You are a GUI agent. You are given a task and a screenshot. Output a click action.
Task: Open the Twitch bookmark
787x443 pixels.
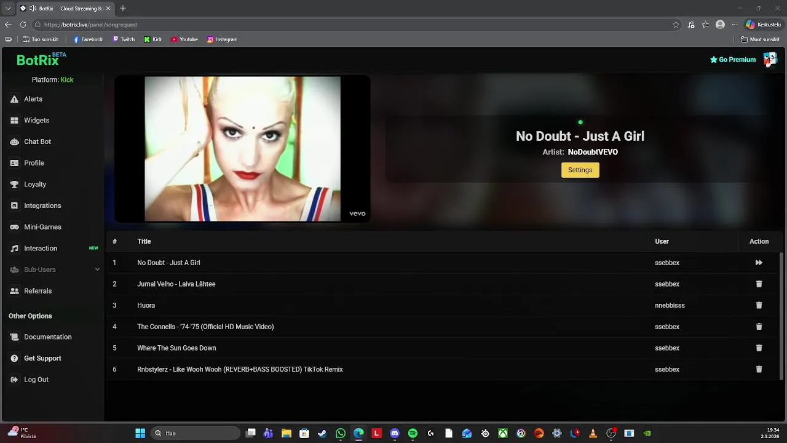(x=124, y=39)
